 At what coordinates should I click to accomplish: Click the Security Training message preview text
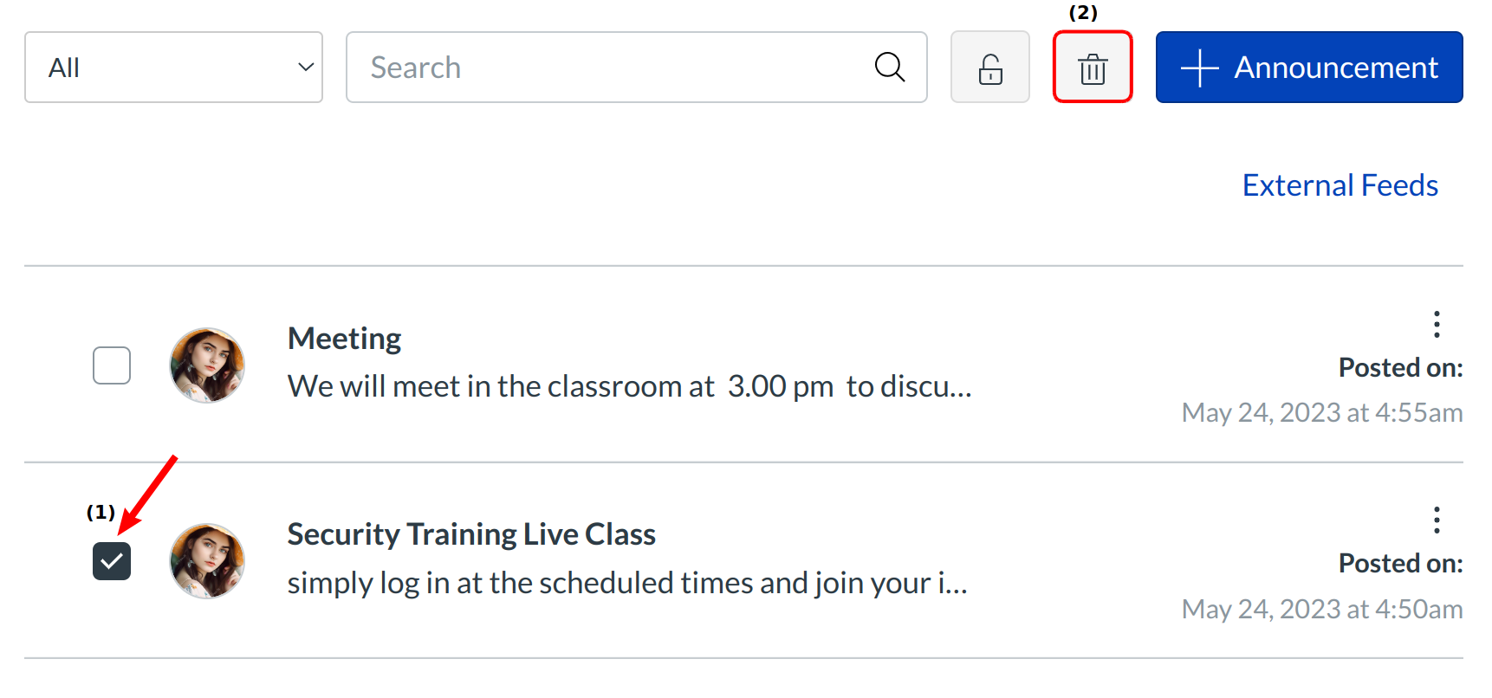coord(626,583)
